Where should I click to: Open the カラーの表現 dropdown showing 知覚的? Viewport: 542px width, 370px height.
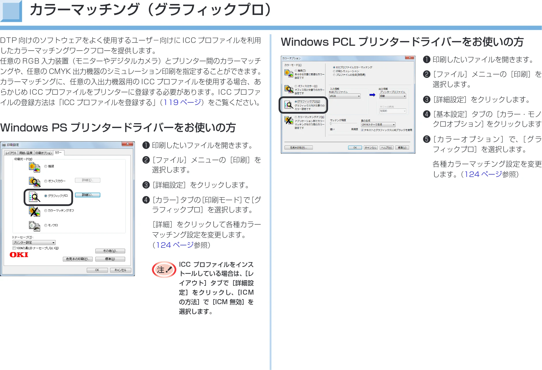(393, 111)
